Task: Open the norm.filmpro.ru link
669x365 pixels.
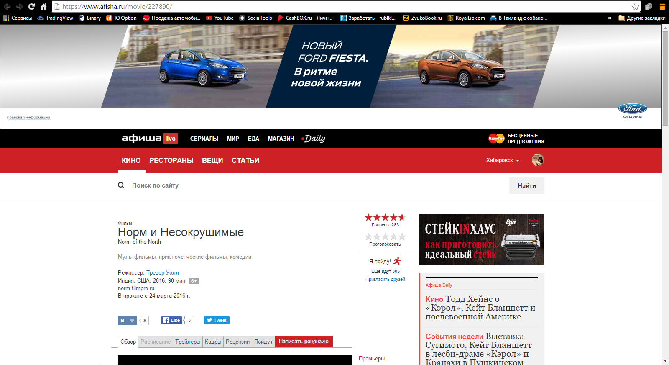Action: click(136, 288)
